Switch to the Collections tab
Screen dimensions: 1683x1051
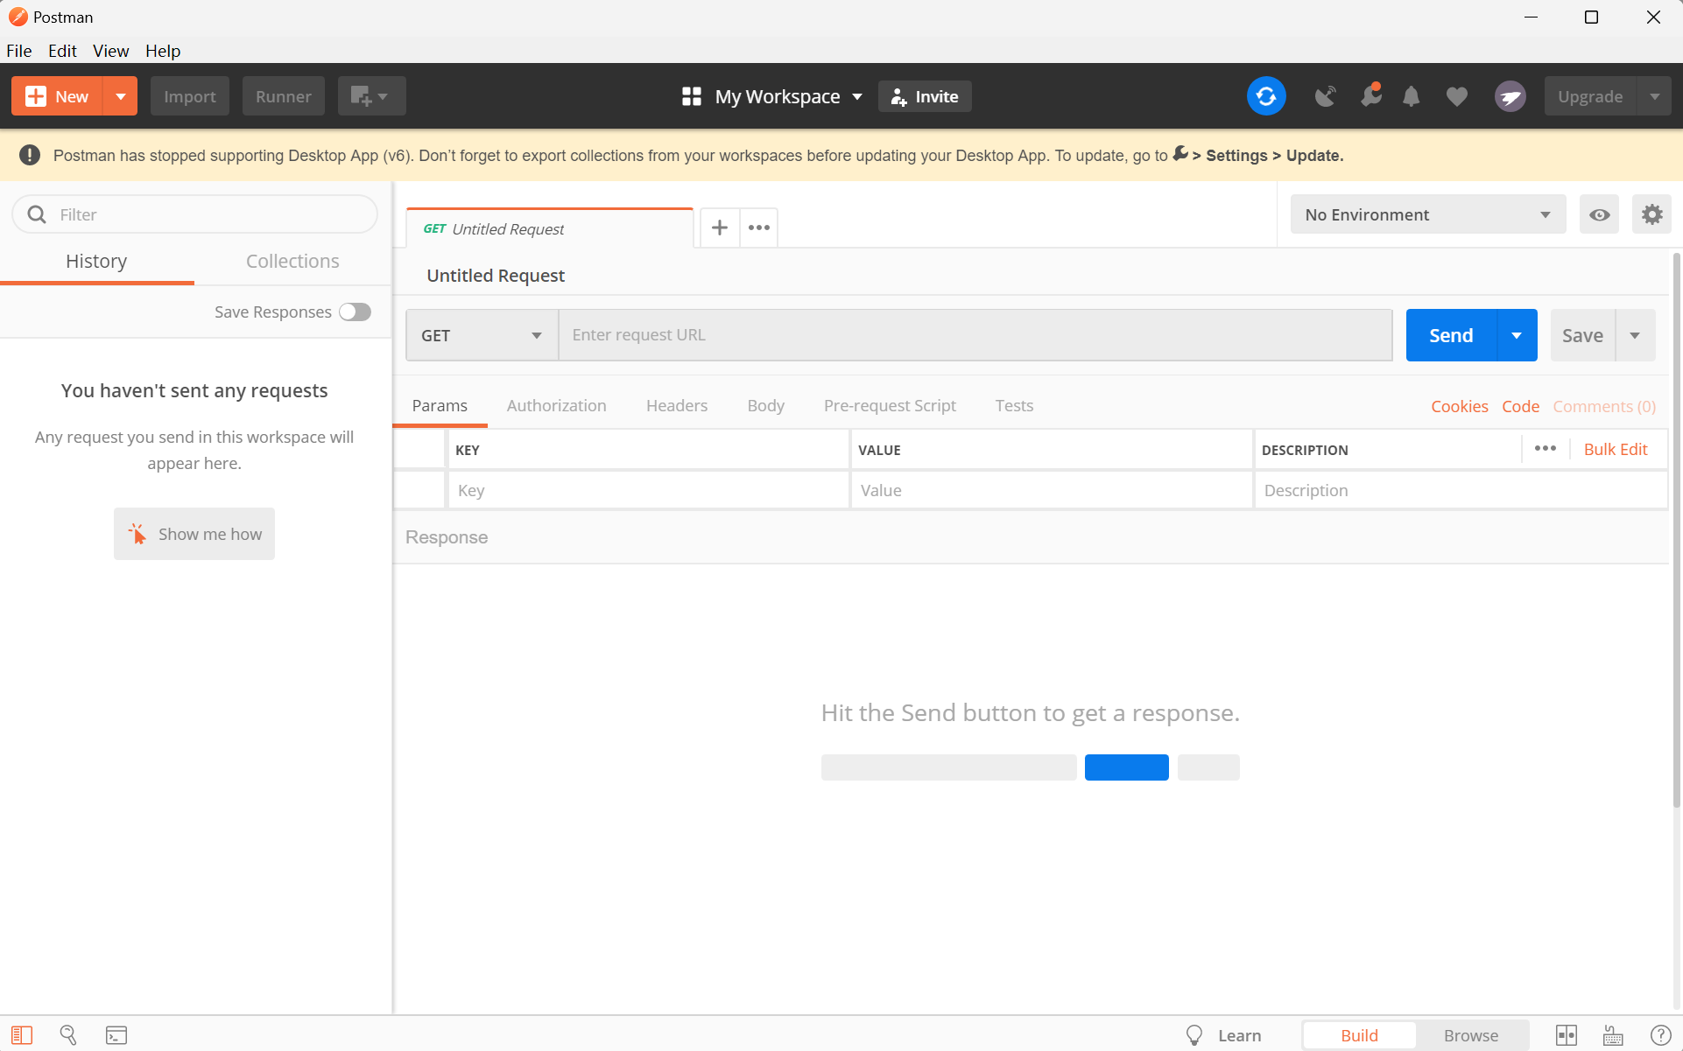coord(292,261)
